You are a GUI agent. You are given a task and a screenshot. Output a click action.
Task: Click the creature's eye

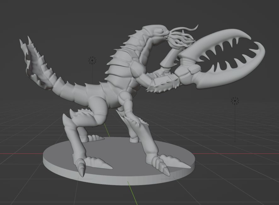coord(162,31)
